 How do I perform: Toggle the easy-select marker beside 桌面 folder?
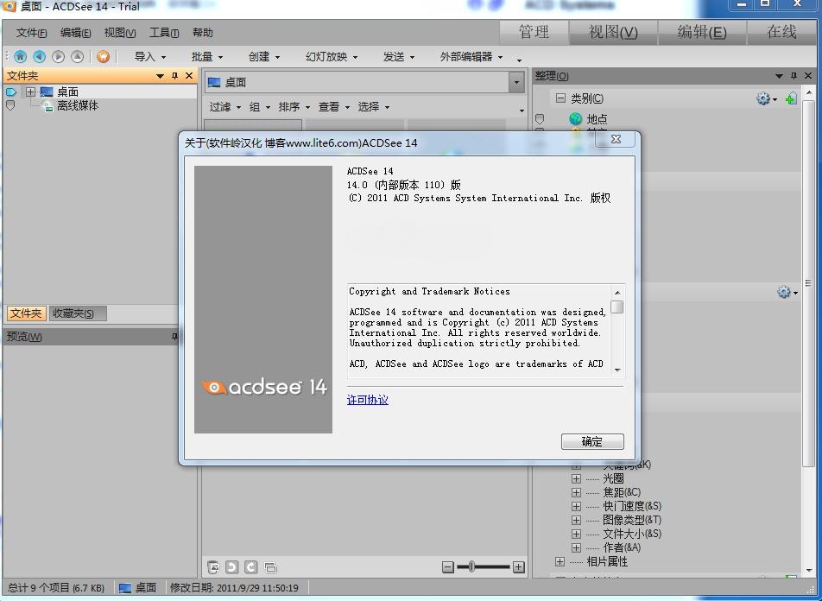click(x=11, y=92)
